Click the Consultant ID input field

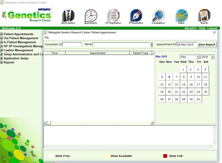coord(72,44)
